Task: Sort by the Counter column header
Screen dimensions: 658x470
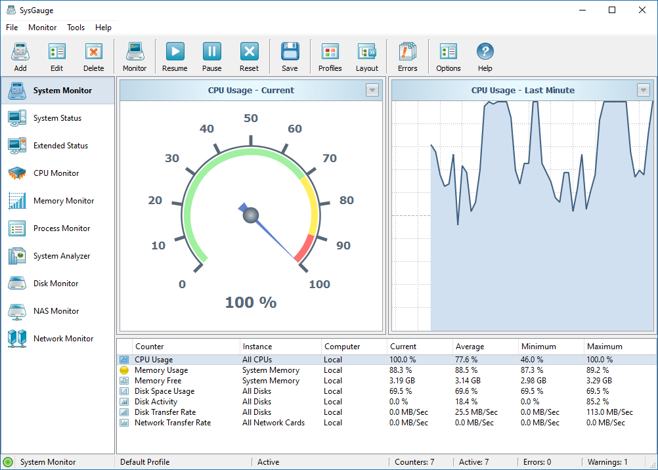Action: (x=186, y=347)
